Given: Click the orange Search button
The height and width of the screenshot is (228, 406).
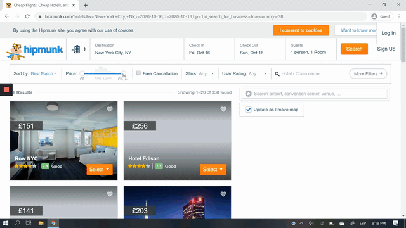Looking at the screenshot, I should coord(354,49).
